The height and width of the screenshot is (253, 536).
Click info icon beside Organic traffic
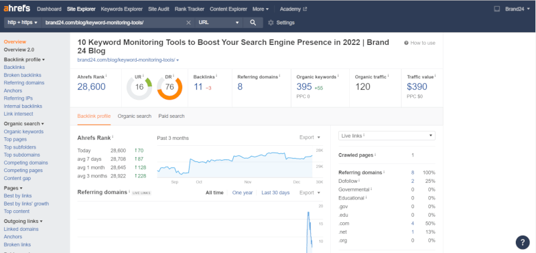[389, 76]
